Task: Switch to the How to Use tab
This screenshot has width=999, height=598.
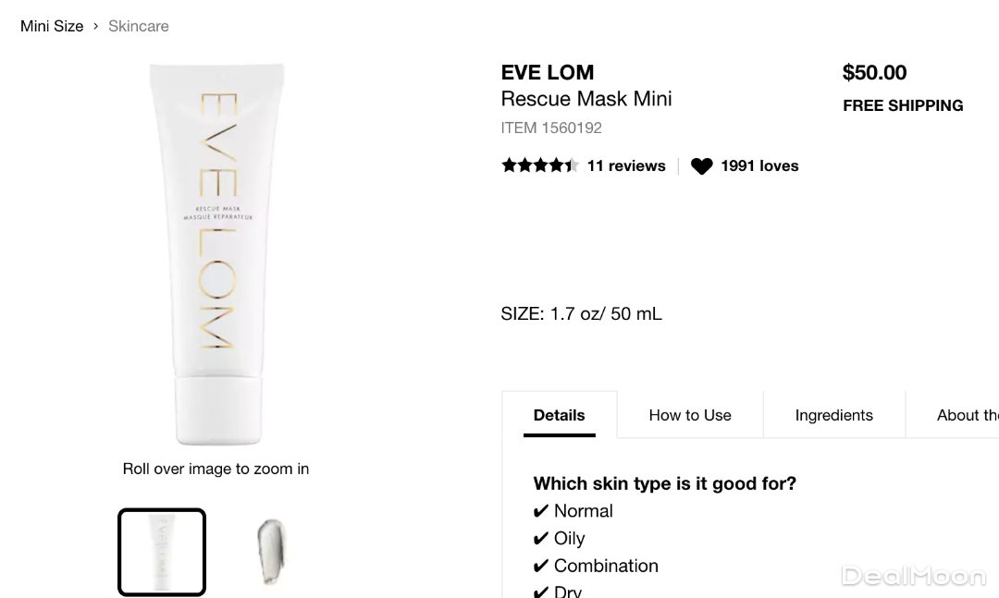Action: click(690, 415)
